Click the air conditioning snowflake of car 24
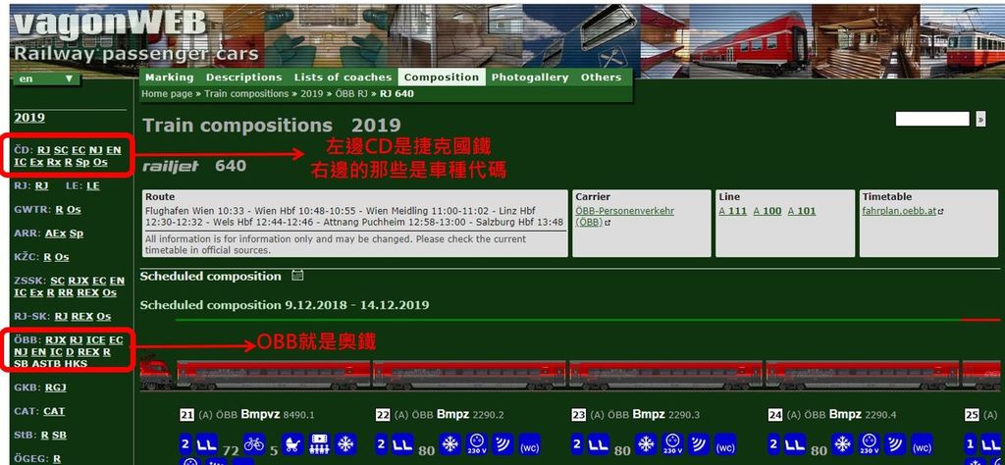Image resolution: width=1005 pixels, height=465 pixels. [843, 443]
